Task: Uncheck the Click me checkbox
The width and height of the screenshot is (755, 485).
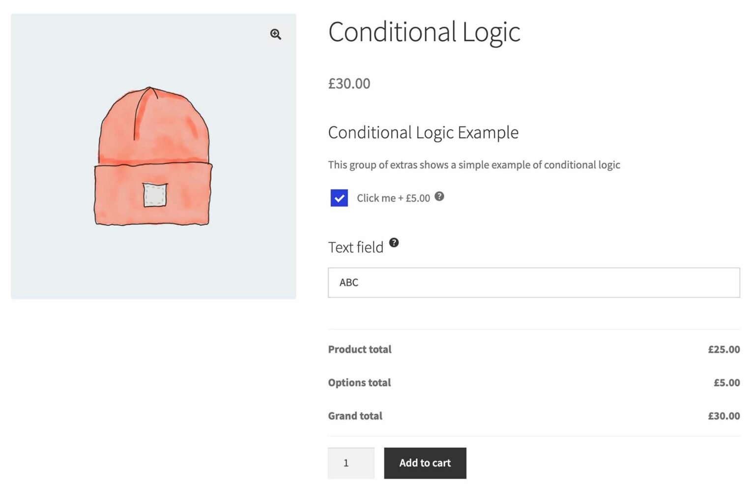Action: pos(339,198)
